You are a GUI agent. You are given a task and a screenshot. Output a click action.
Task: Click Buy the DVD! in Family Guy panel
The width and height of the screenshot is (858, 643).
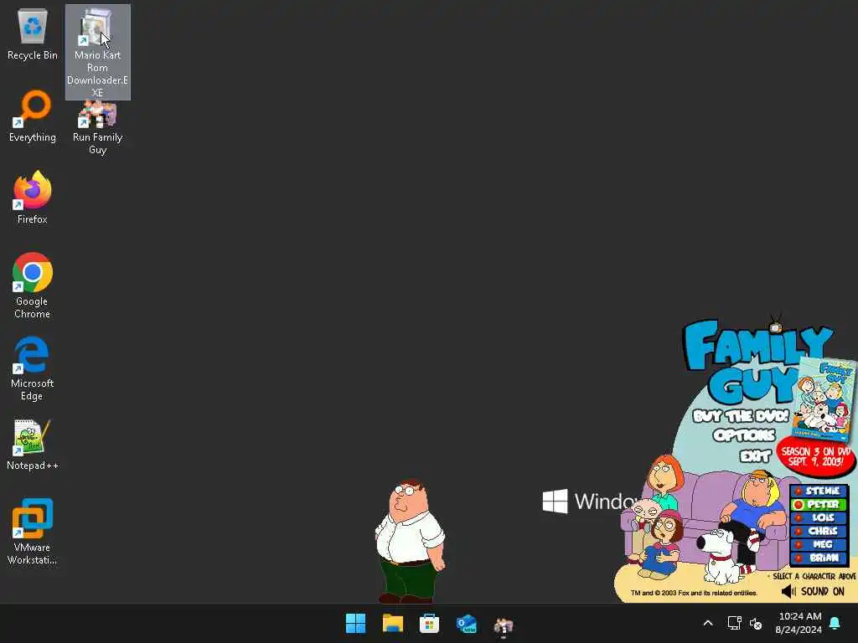point(741,416)
